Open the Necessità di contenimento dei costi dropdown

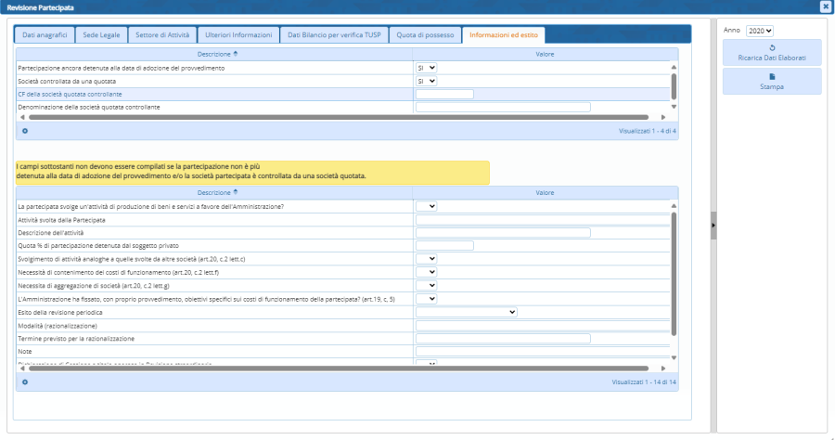click(427, 272)
